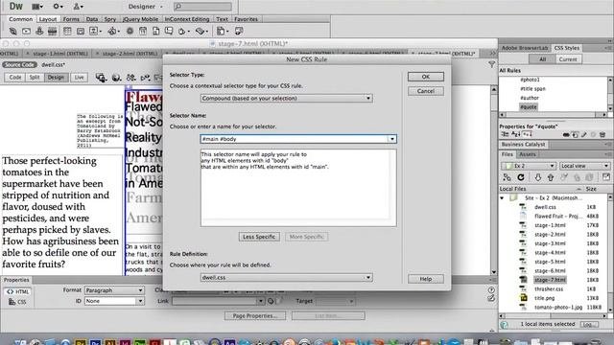Click the Help button in dialog
The width and height of the screenshot is (614, 345).
coord(426,279)
